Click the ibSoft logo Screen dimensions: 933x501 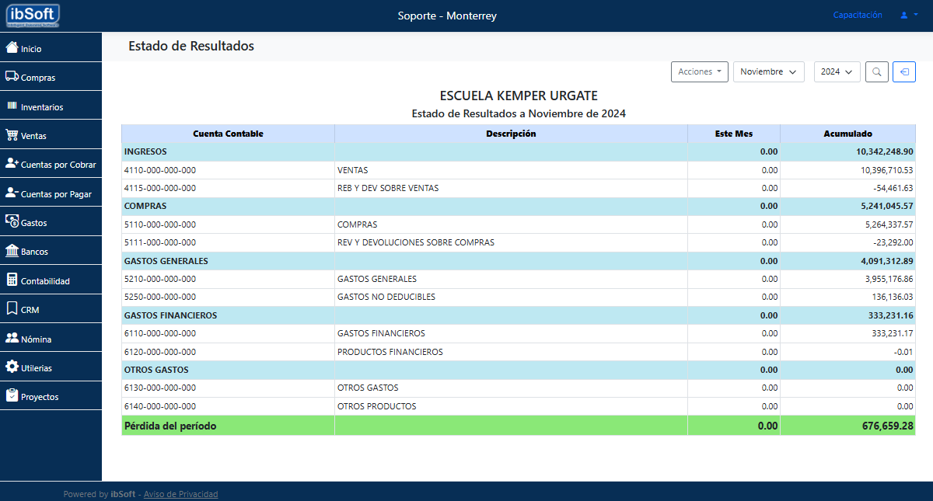[x=33, y=15]
